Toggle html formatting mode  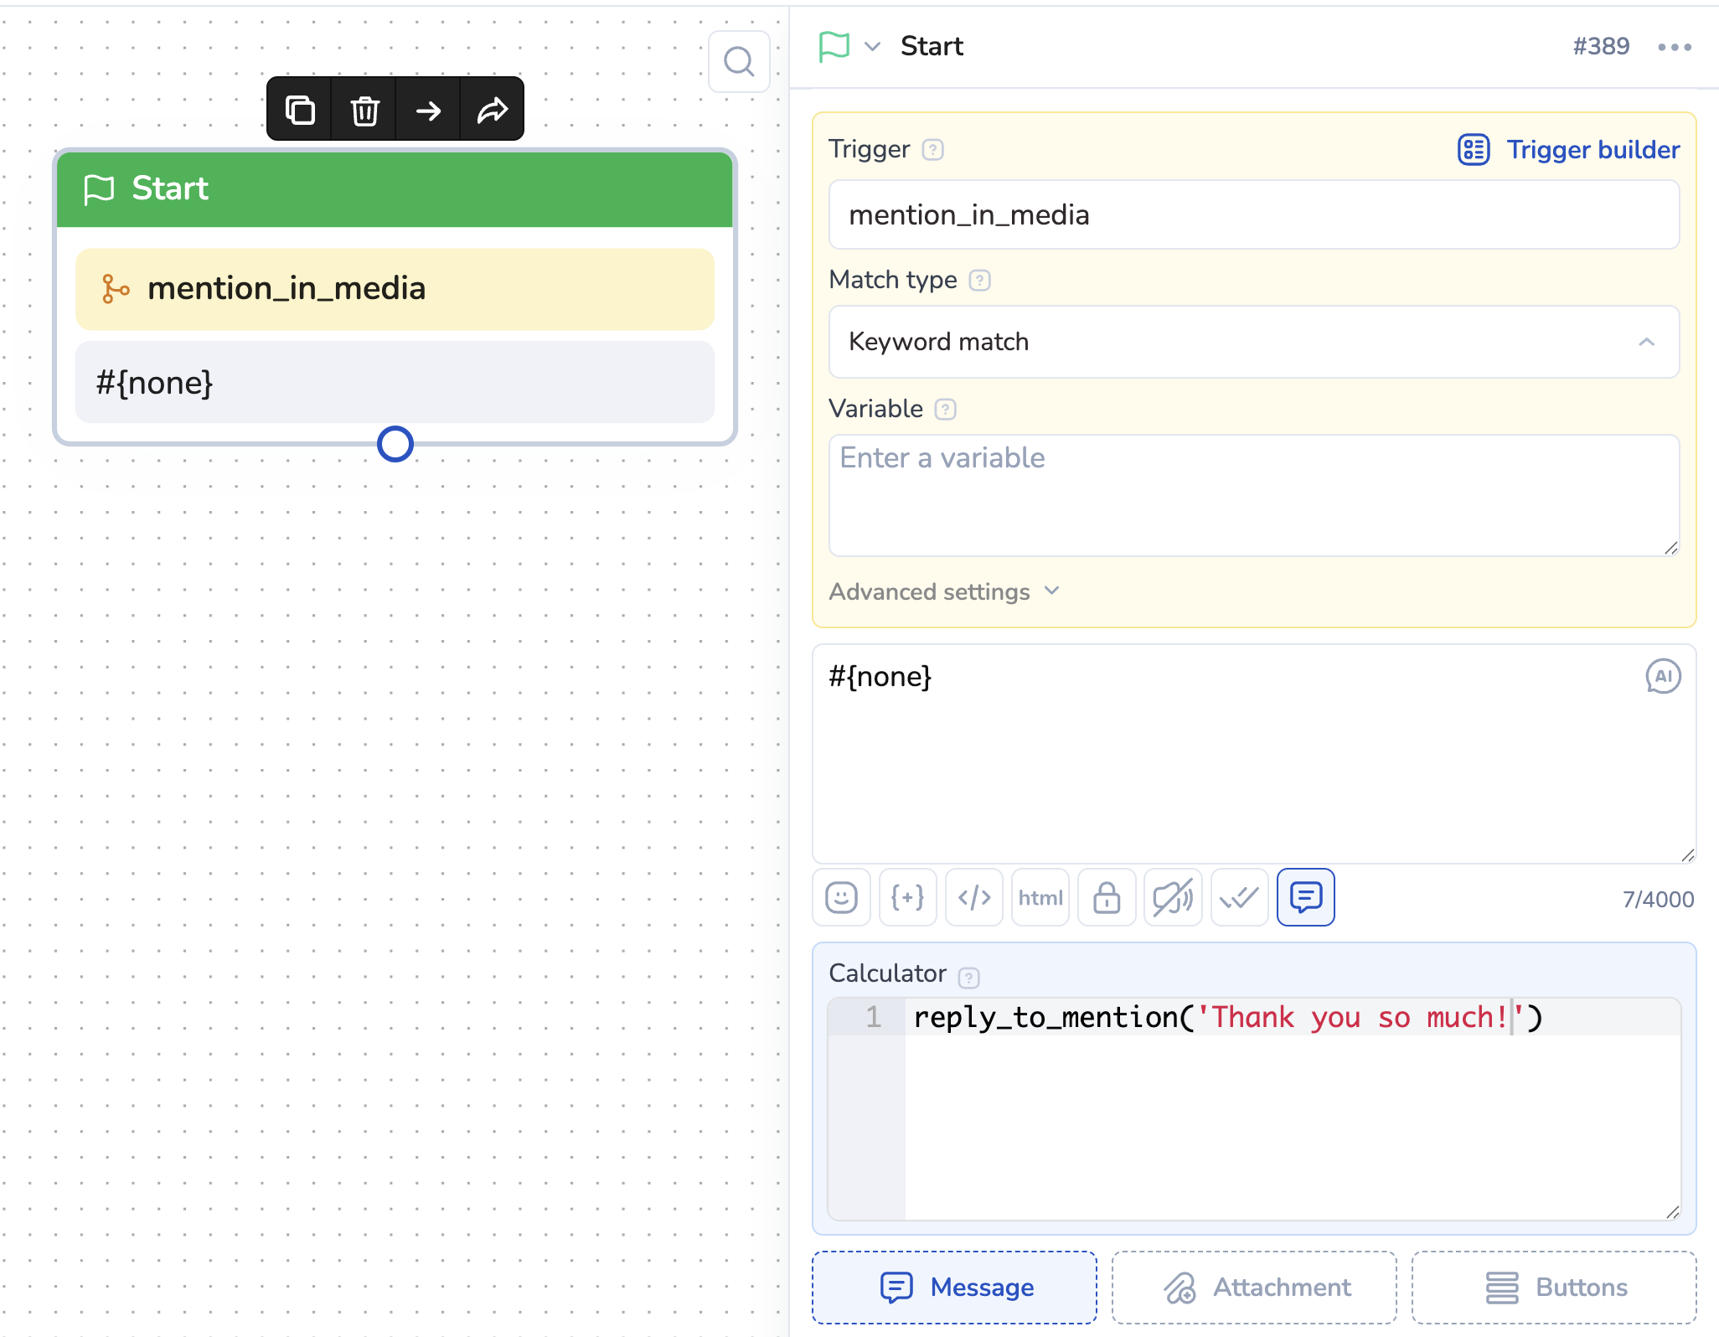[x=1040, y=897]
